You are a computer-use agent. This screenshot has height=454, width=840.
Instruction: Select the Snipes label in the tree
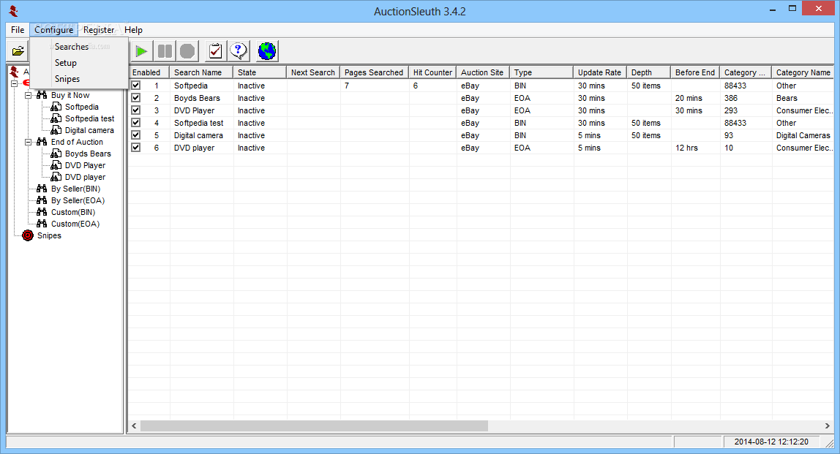(x=49, y=235)
